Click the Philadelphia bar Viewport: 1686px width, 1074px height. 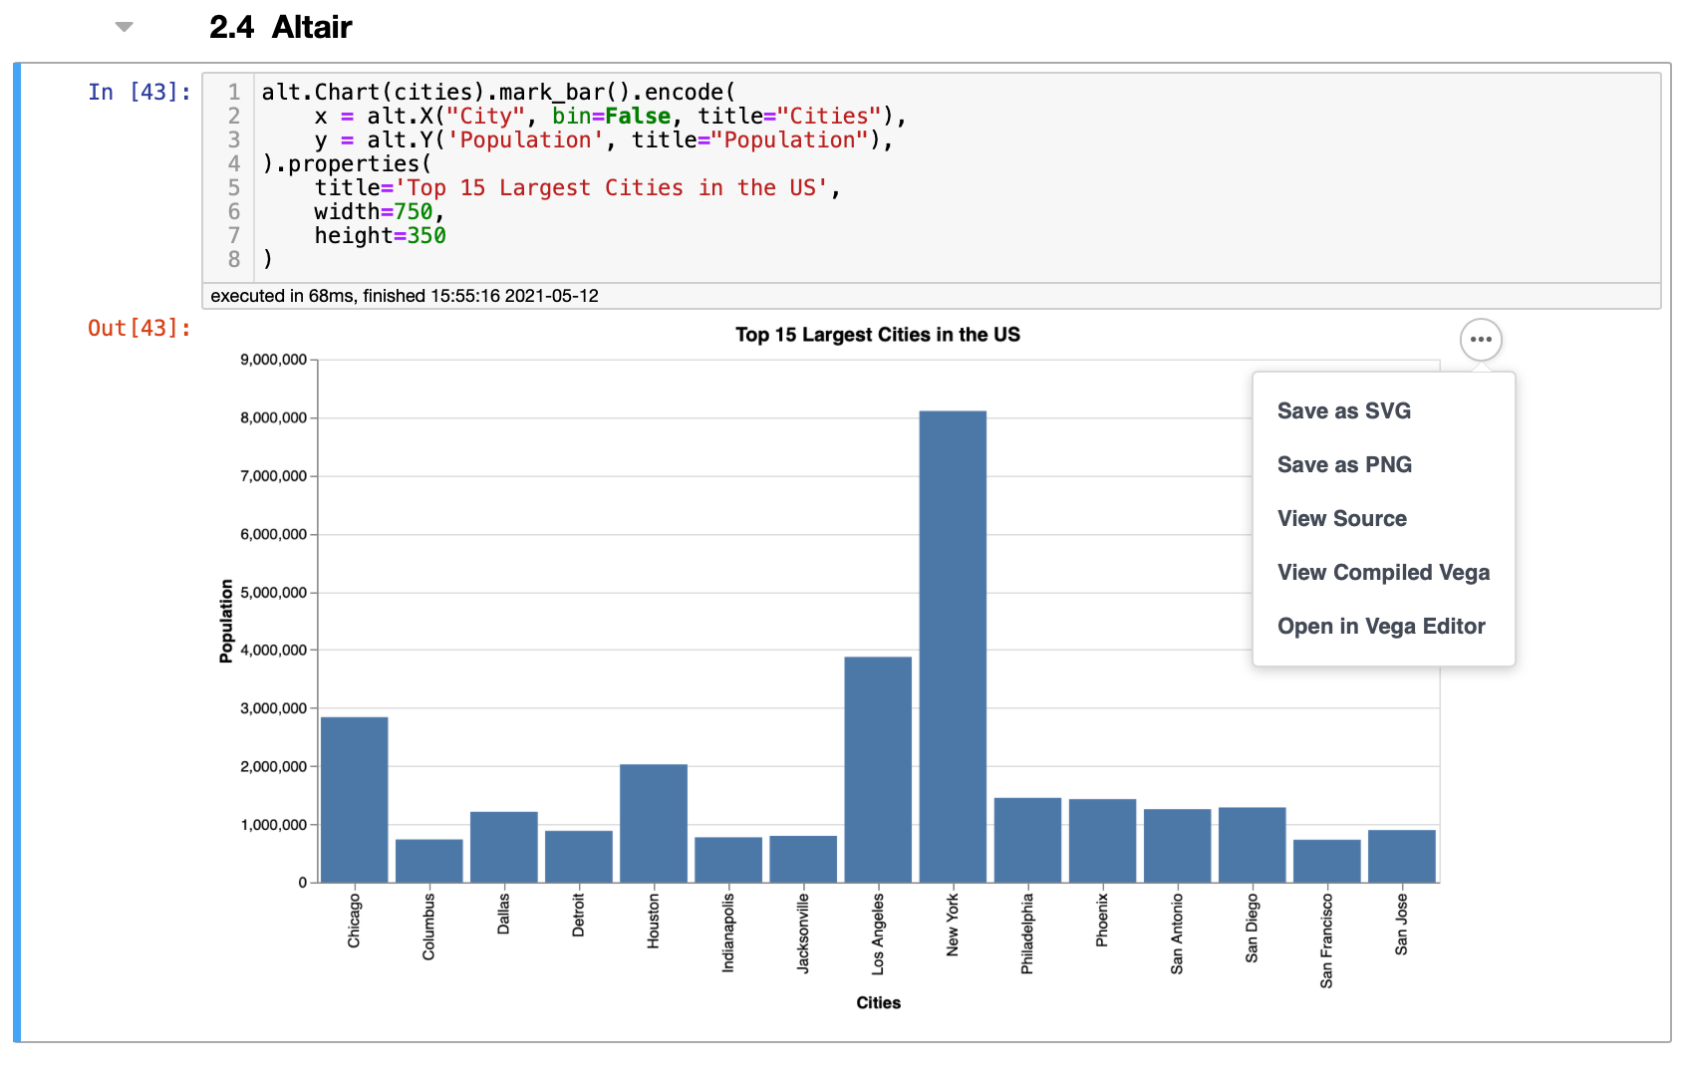pos(1027,840)
